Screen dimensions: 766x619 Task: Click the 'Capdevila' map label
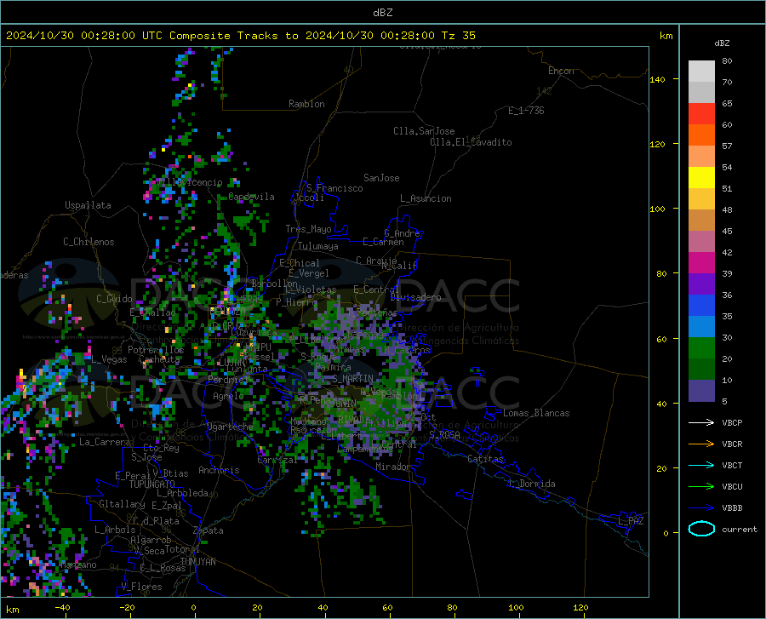coord(251,197)
